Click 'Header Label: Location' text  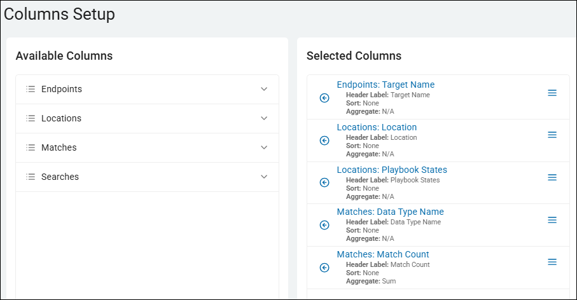click(381, 137)
